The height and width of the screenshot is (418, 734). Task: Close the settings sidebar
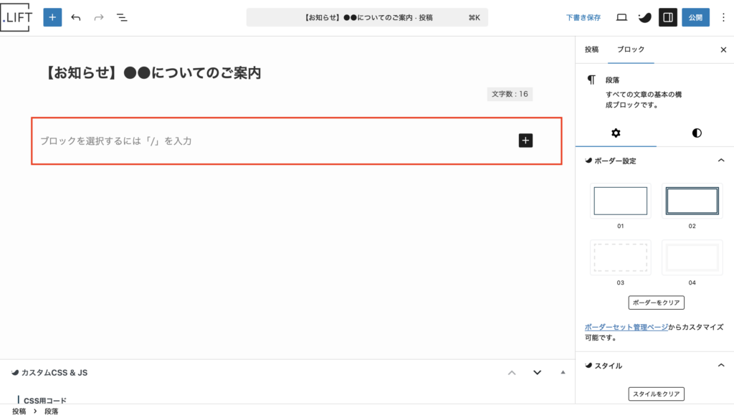pos(723,49)
